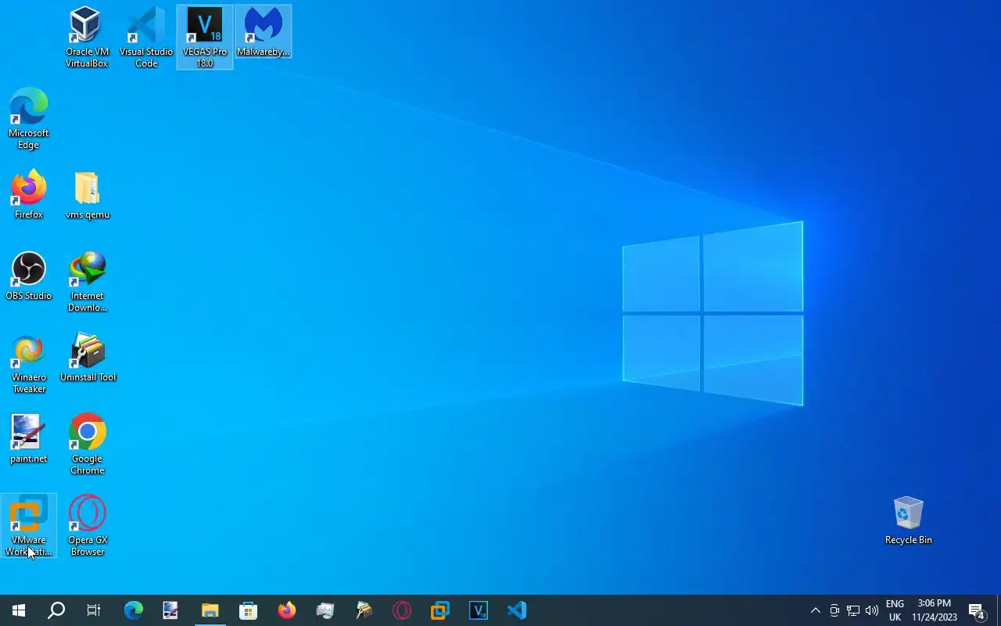Open the Windows Start menu

(19, 610)
